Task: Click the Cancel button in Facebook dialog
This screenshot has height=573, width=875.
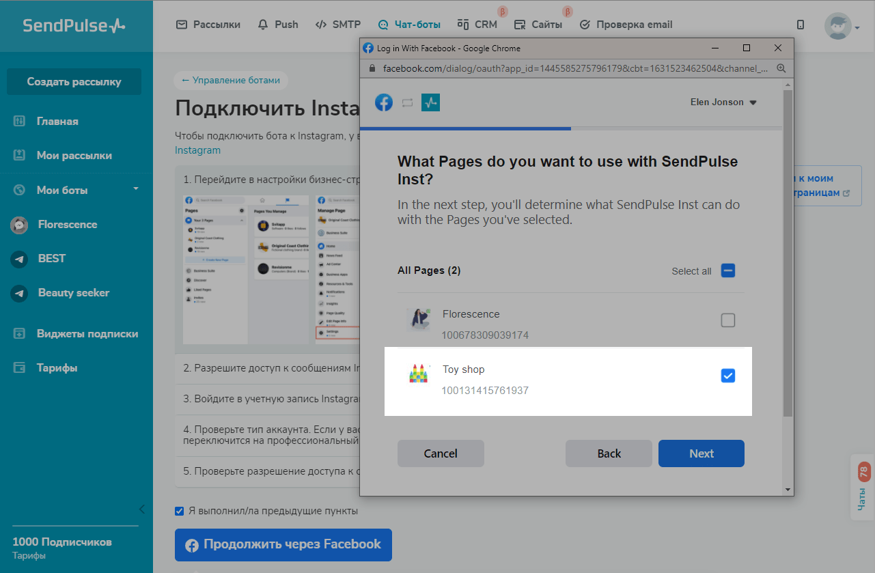Action: click(441, 453)
